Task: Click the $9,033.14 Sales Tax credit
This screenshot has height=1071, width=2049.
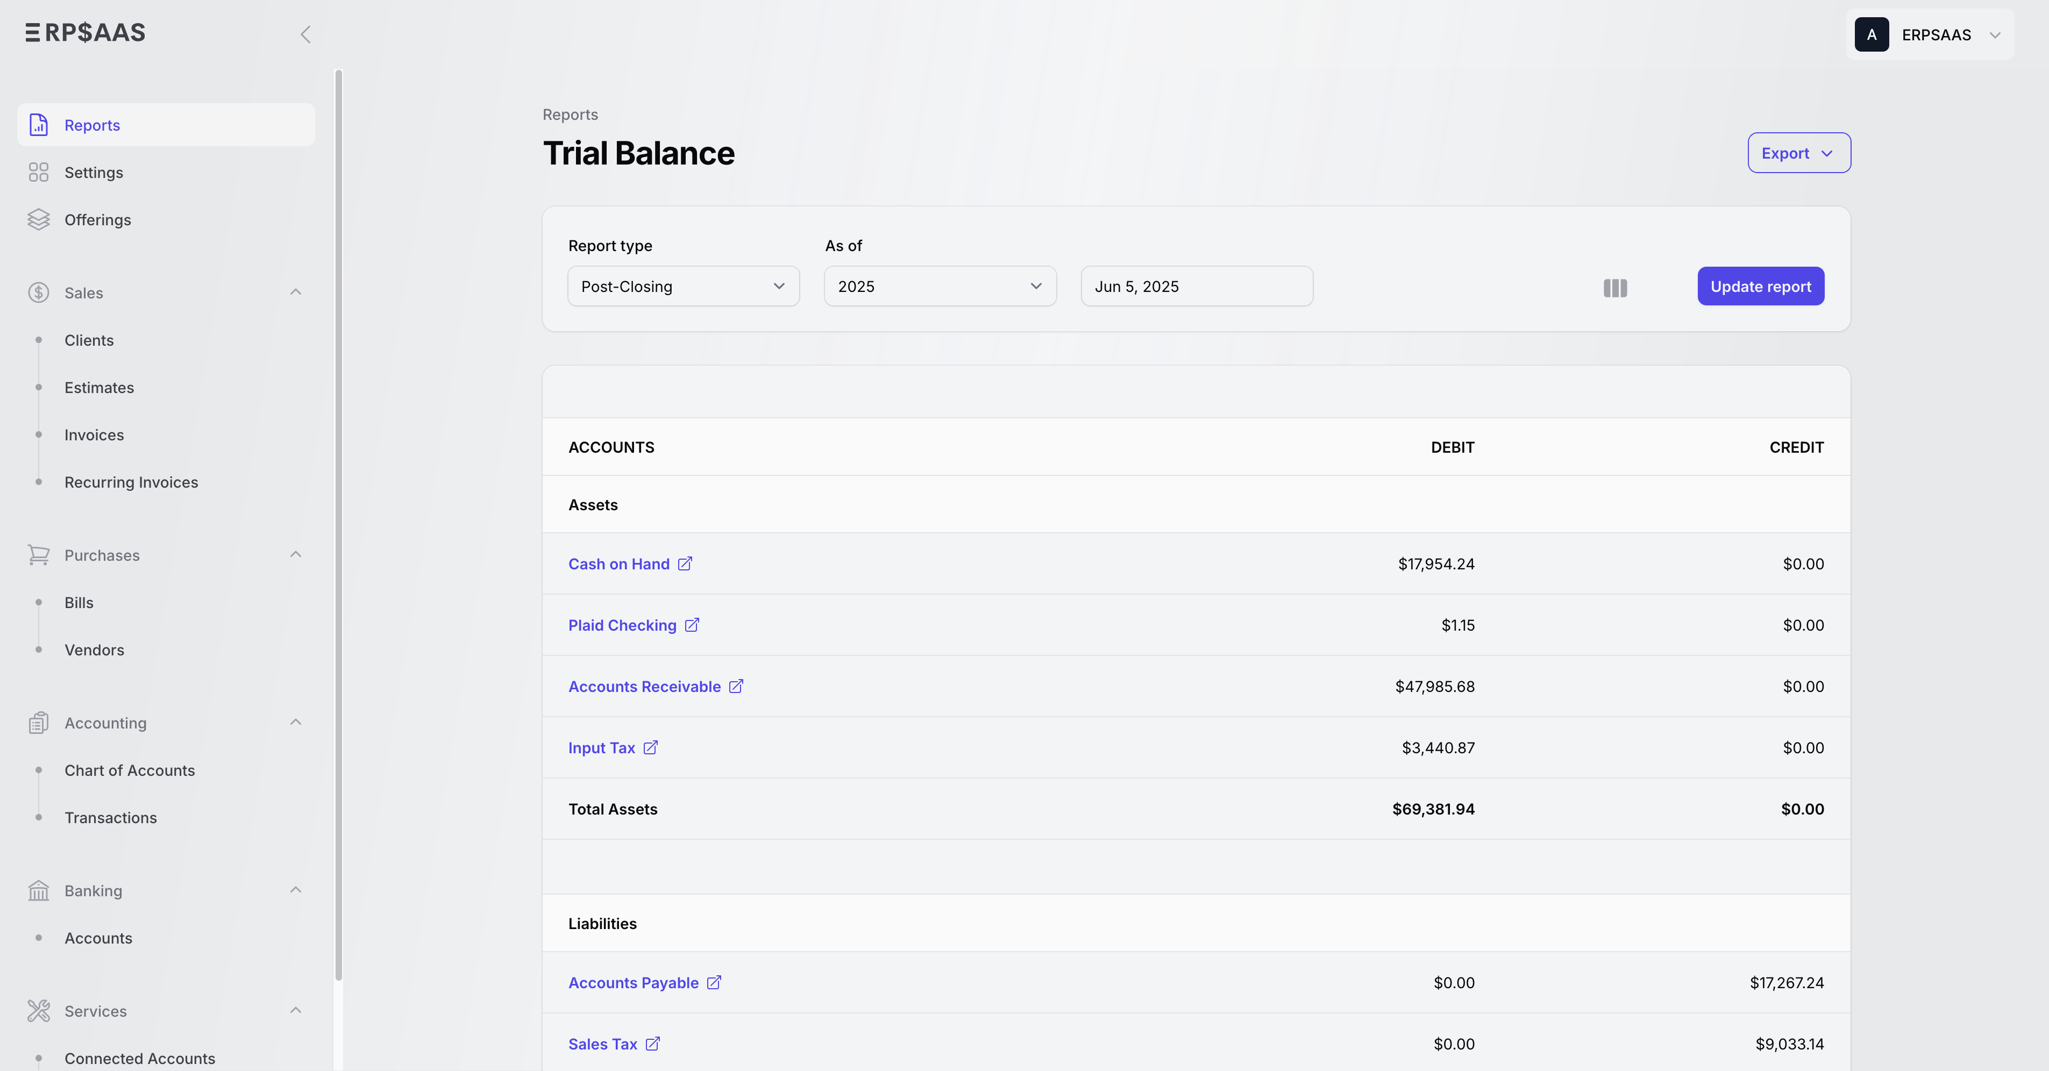Action: pos(1790,1044)
